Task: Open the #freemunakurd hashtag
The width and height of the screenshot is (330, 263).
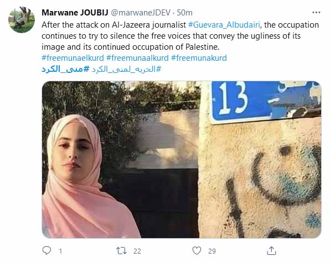Action: point(199,58)
